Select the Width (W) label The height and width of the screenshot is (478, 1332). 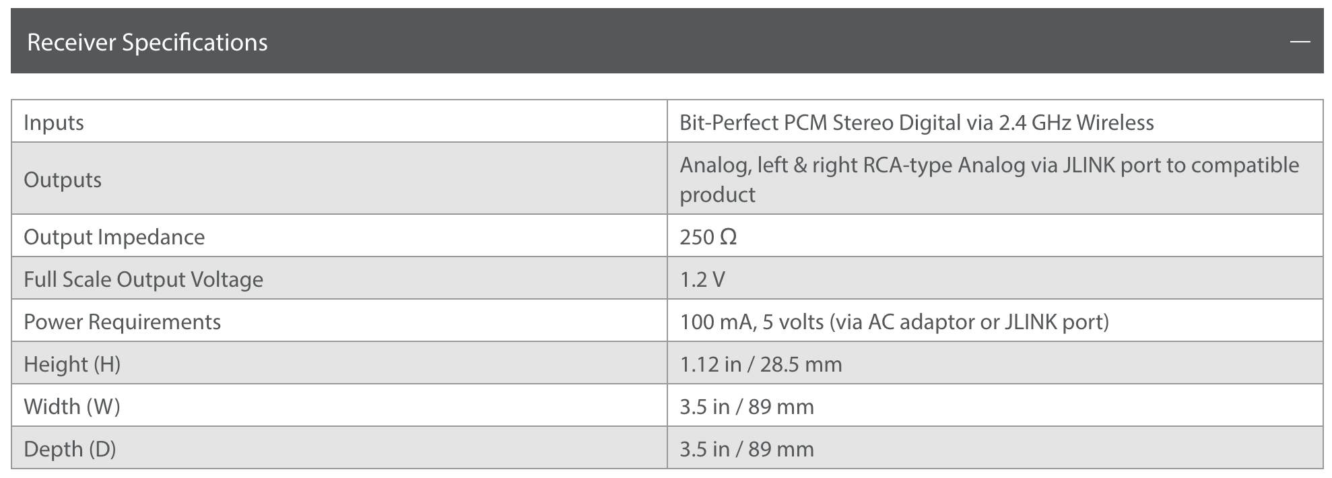72,407
